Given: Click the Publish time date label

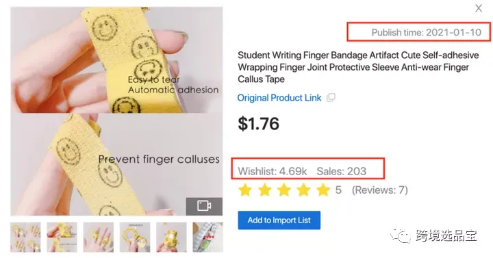Looking at the screenshot, I should click(x=427, y=32).
